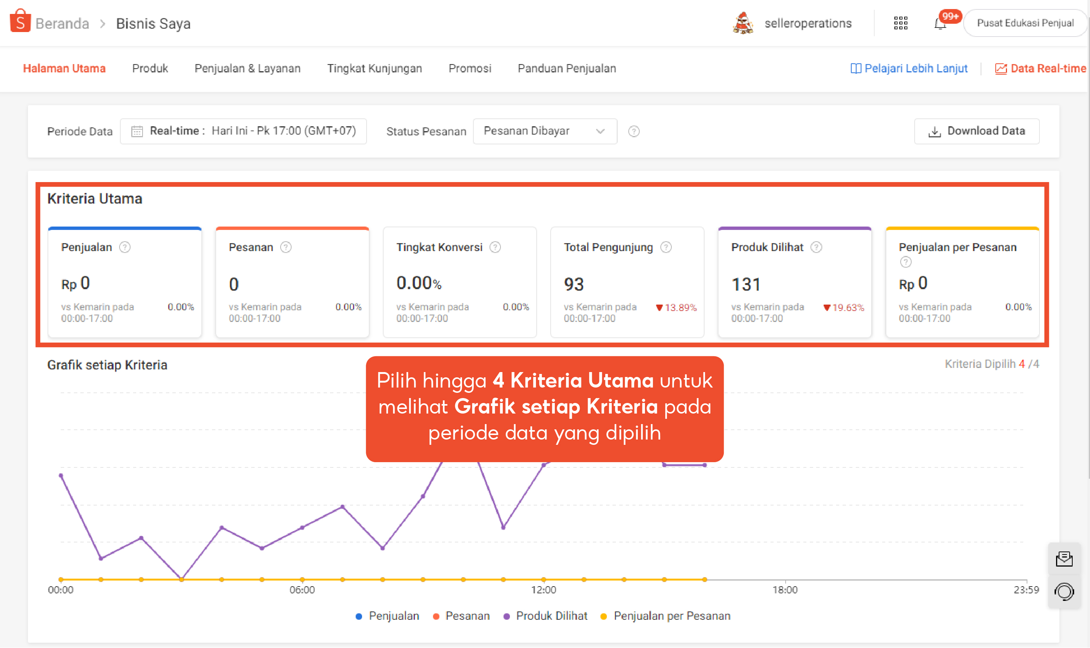Viewport: 1090px width, 648px height.
Task: Toggle Pesanan series in chart legend
Action: 461,616
